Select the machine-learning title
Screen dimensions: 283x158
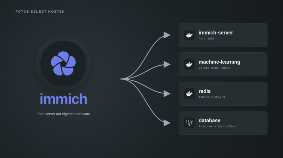[219, 62]
